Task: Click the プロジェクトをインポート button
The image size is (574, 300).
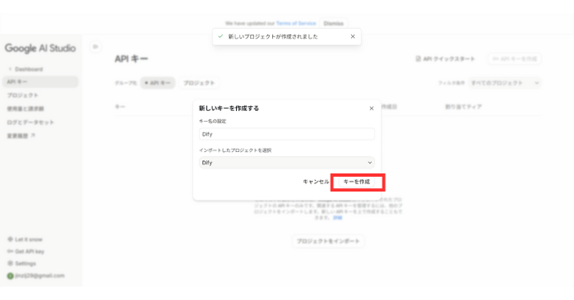Action: (x=328, y=241)
